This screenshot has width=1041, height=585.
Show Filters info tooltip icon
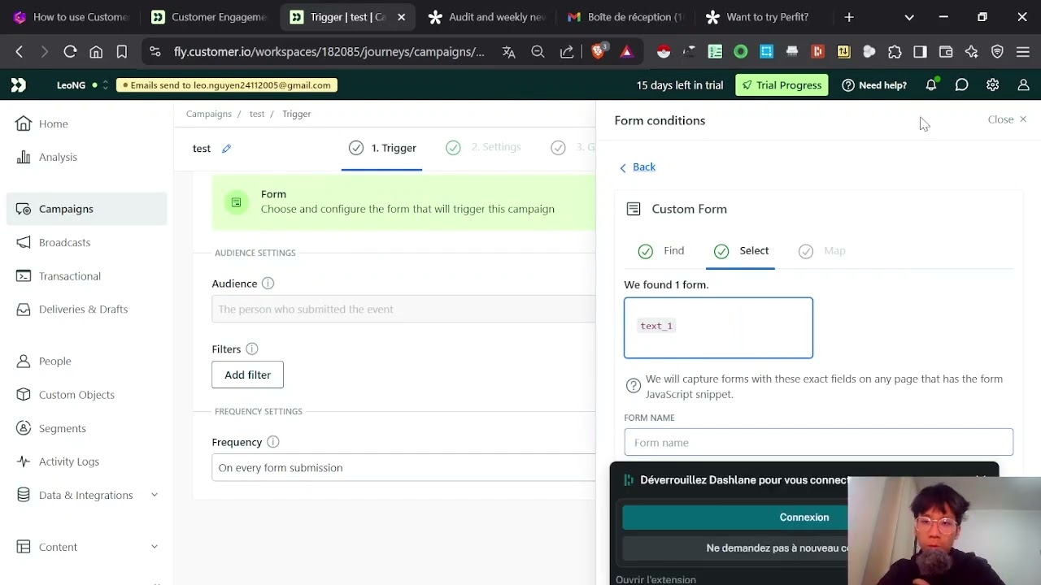tap(252, 349)
